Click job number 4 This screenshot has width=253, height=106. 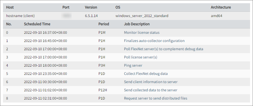point(7,65)
